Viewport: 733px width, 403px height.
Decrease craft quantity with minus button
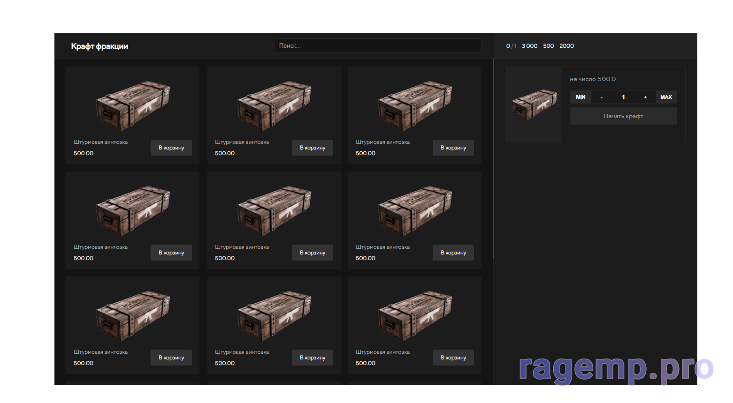point(601,97)
